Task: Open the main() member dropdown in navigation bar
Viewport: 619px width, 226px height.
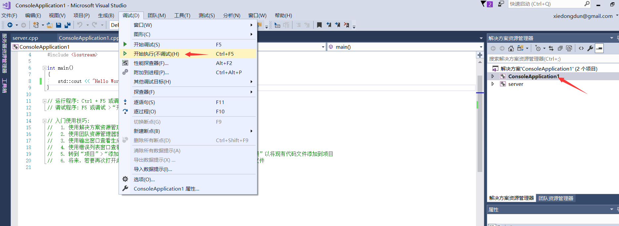Action: point(481,47)
